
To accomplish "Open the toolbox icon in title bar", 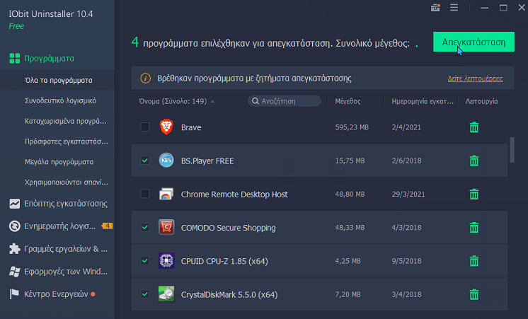I will [x=435, y=8].
